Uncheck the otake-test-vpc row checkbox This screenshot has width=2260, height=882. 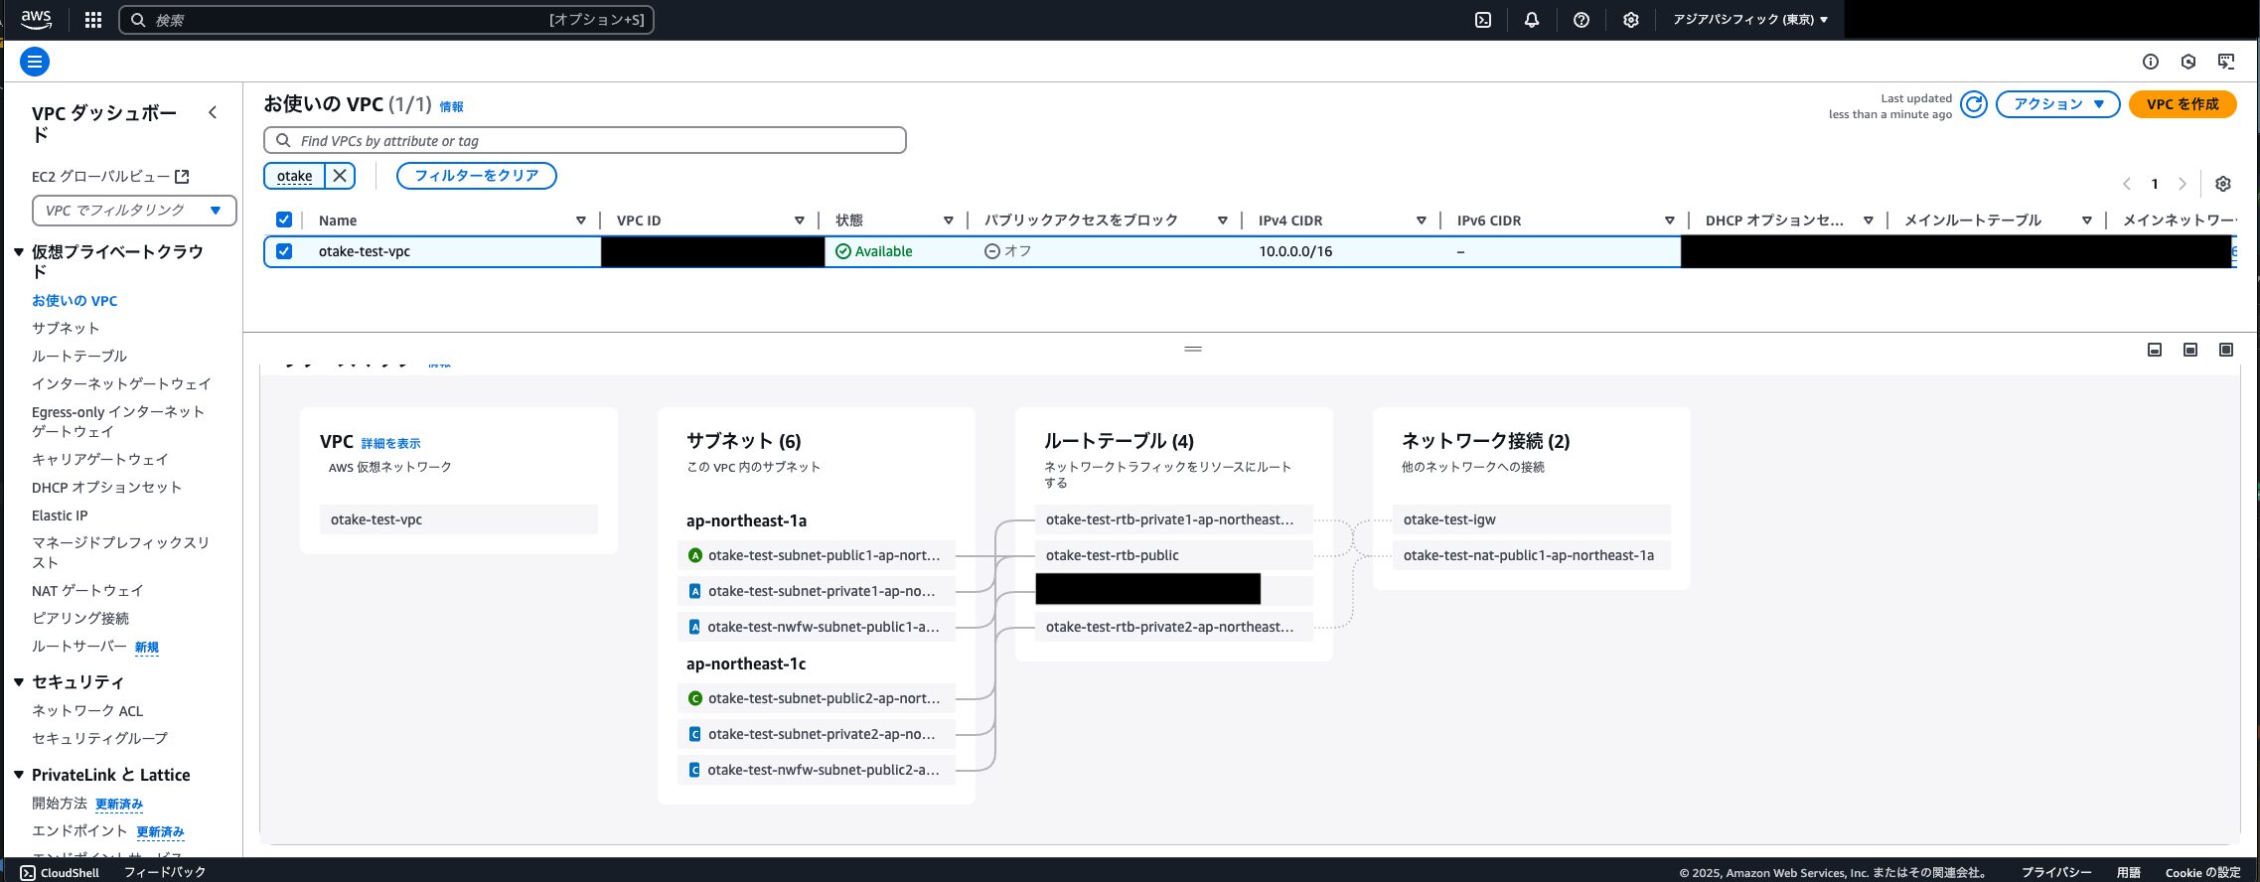[284, 251]
